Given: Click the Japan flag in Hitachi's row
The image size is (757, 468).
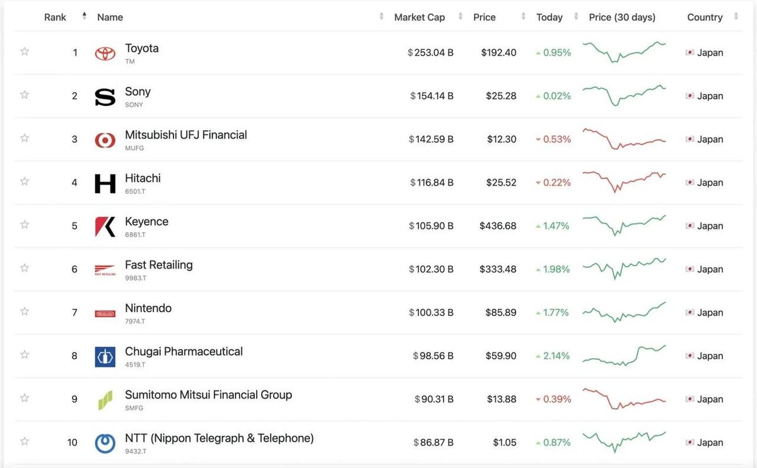Looking at the screenshot, I should [690, 183].
